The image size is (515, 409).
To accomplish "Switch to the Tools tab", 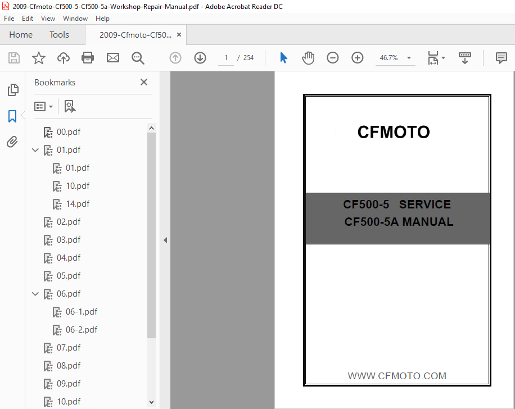I will click(x=59, y=34).
